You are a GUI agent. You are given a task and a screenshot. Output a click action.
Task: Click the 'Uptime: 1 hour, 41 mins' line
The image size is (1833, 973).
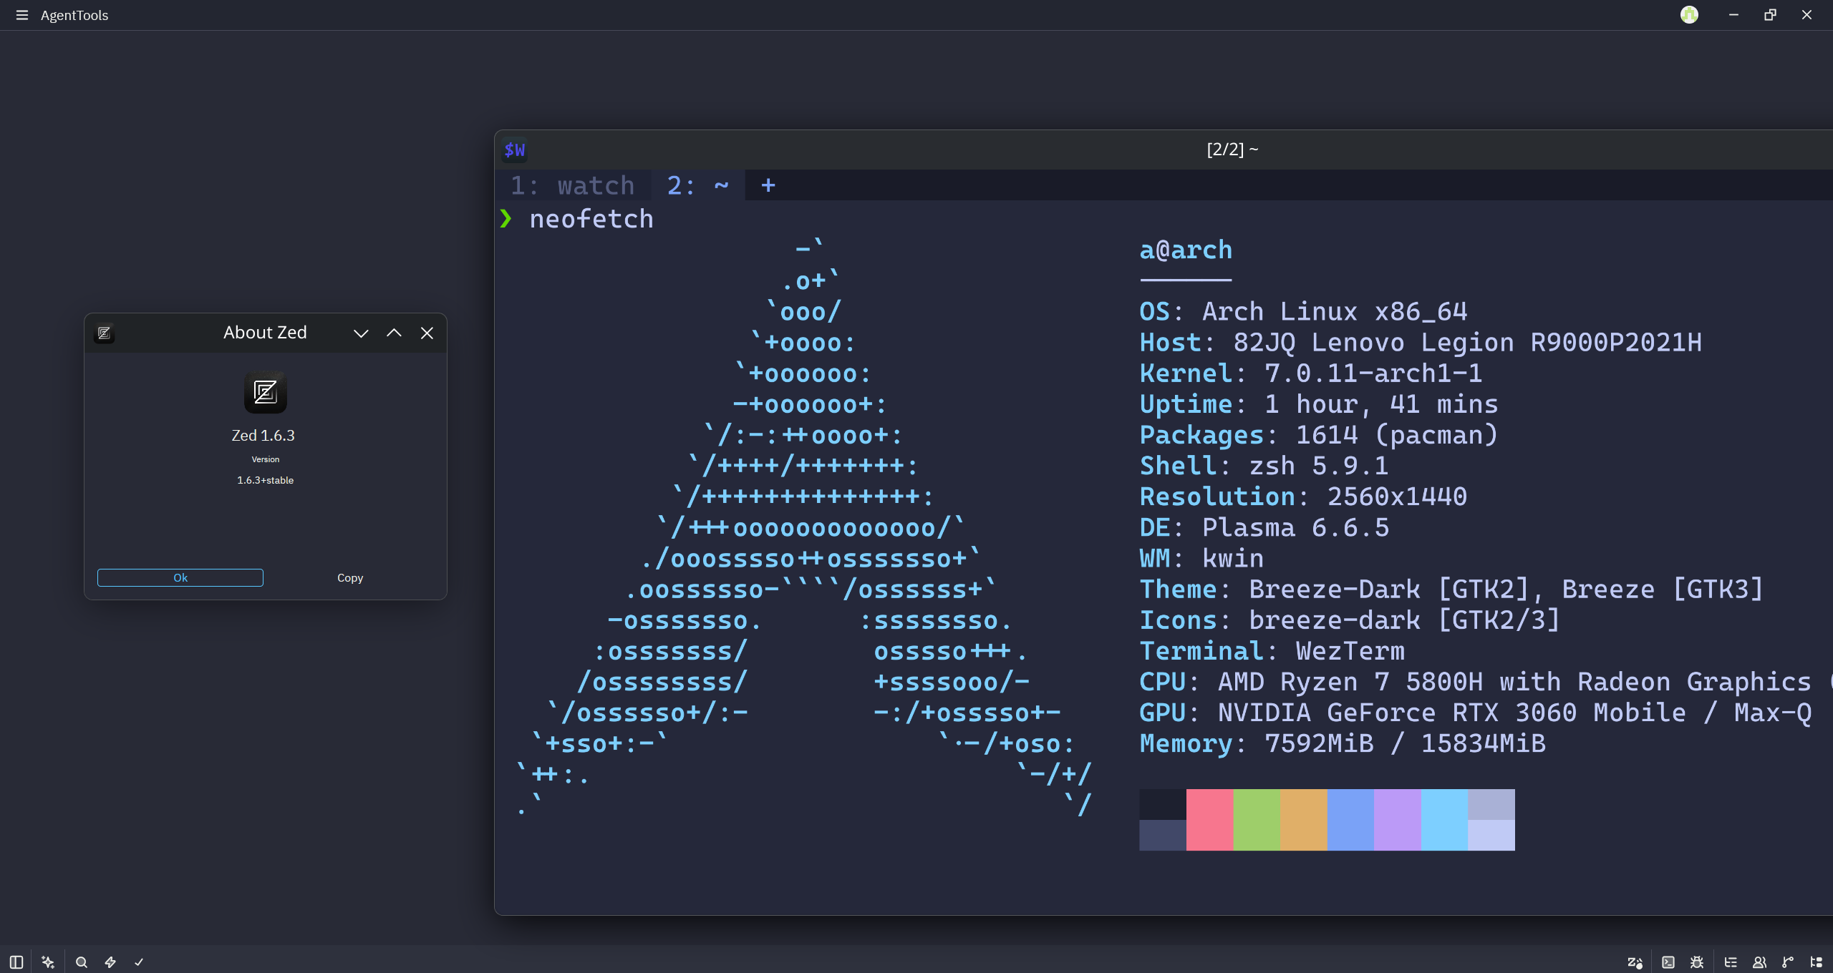point(1319,404)
